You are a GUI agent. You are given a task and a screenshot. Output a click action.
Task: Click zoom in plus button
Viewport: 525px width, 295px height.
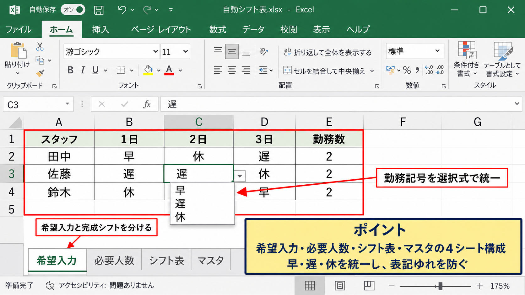click(x=479, y=286)
